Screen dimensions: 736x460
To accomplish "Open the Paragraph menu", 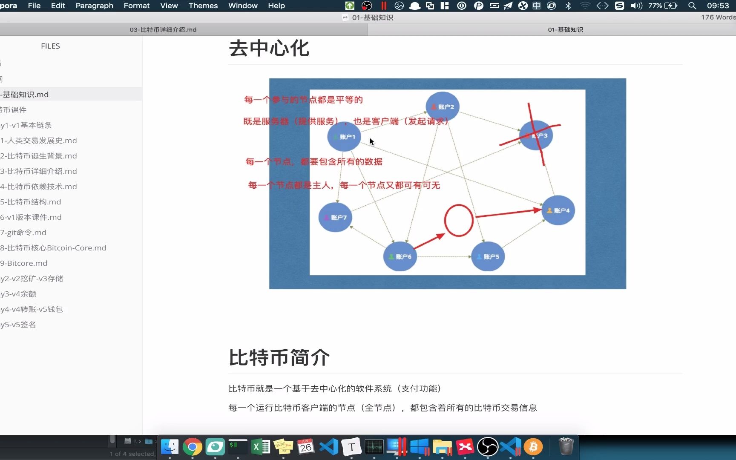I will click(94, 6).
